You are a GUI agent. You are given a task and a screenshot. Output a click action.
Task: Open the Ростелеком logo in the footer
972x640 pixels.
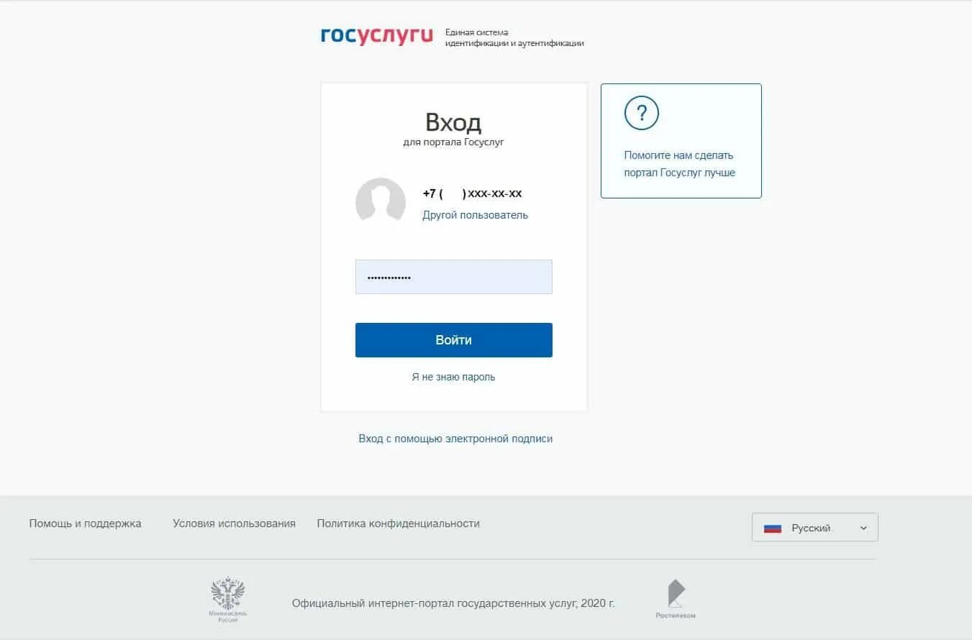676,600
